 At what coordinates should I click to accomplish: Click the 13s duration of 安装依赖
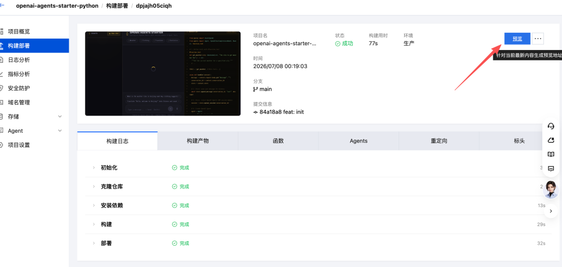tap(541, 206)
